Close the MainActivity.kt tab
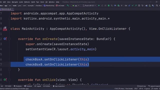This screenshot has width=160, height=90. (x=13, y=9)
